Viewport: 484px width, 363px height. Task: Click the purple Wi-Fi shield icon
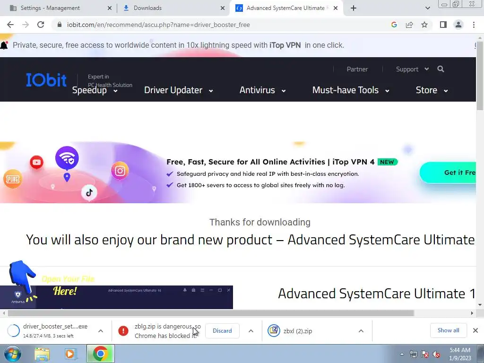tap(67, 158)
